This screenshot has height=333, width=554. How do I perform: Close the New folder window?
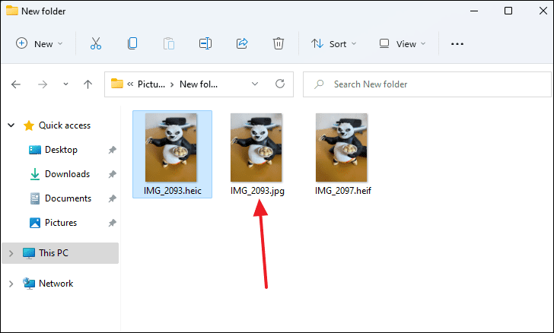coord(543,11)
